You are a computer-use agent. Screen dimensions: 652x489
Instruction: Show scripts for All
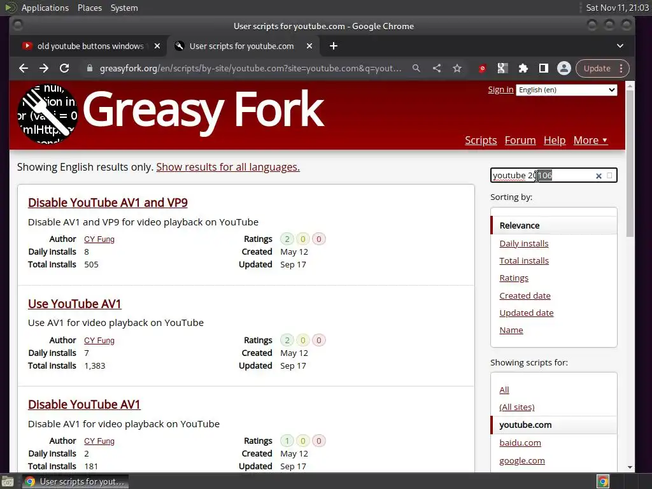coord(504,390)
